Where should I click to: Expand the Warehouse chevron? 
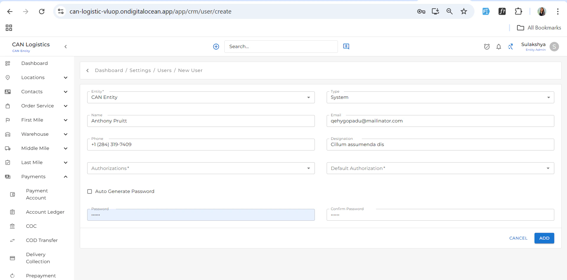66,134
